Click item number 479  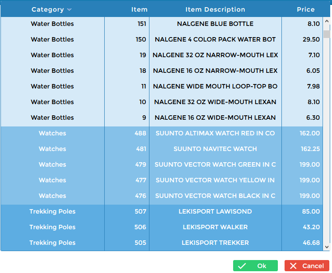(141, 164)
